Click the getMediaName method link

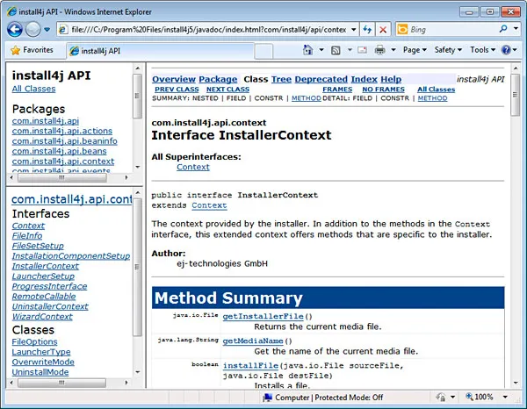(x=253, y=341)
